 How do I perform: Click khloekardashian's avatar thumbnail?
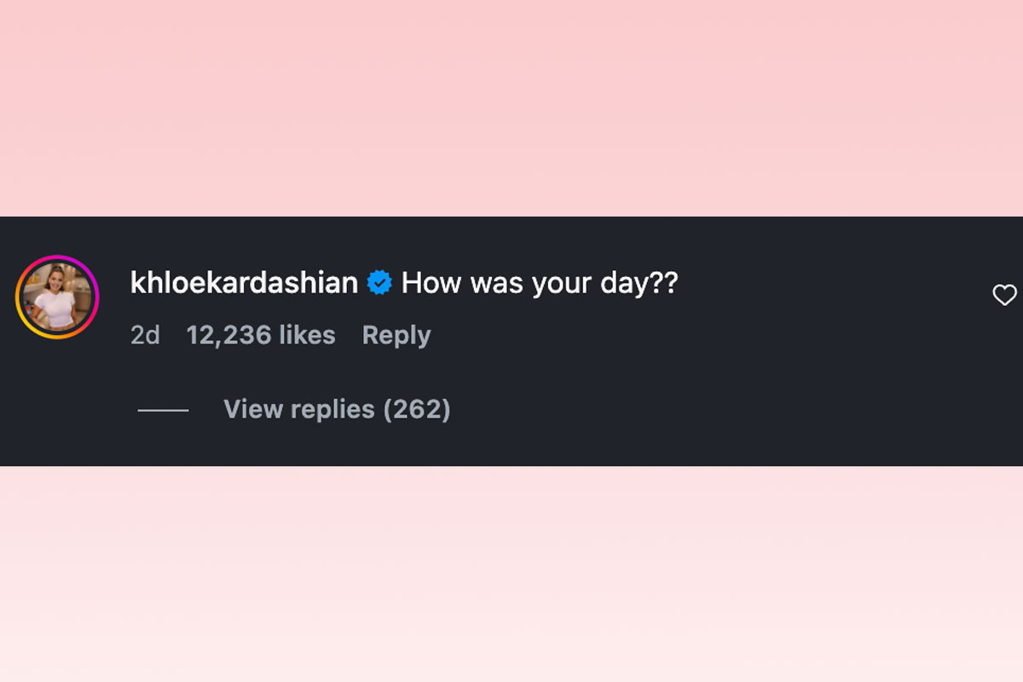[x=56, y=296]
